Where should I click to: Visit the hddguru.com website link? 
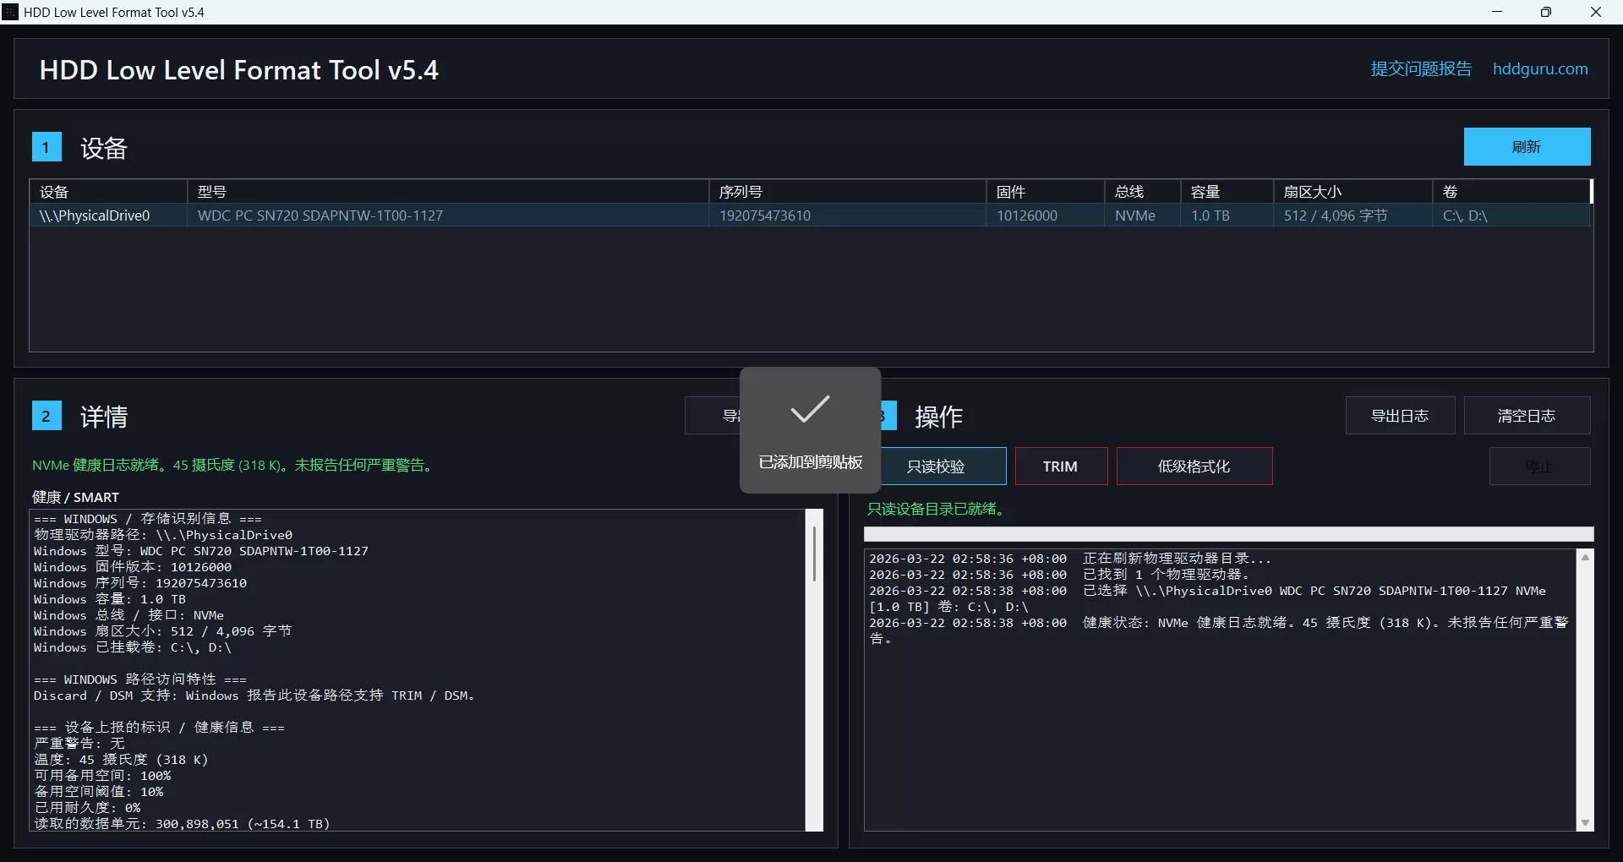1540,68
